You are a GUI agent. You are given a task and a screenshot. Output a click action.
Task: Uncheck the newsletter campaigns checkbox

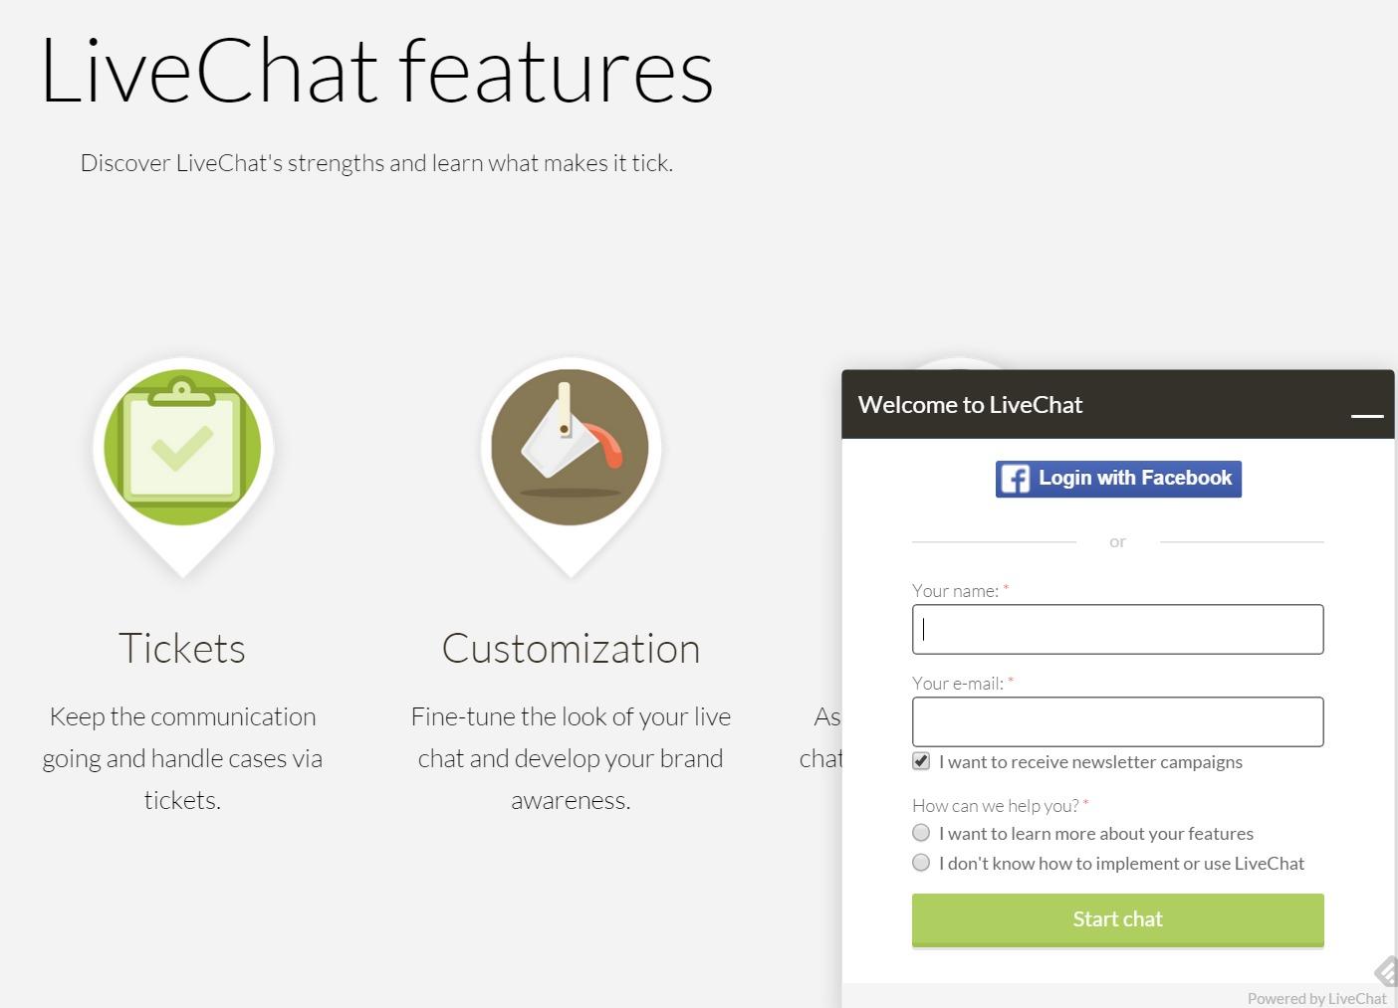(921, 761)
